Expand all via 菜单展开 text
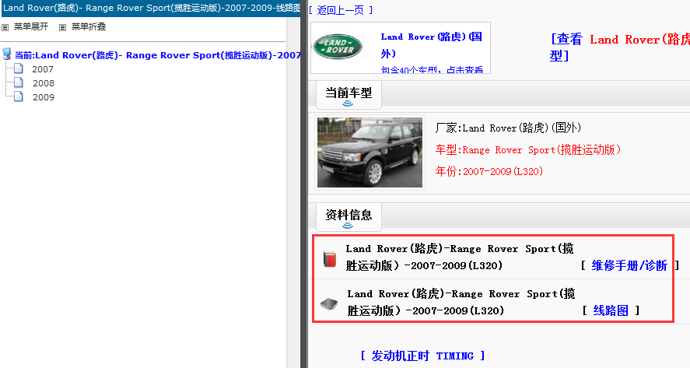Viewport: 690px width, 368px height. pos(31,27)
